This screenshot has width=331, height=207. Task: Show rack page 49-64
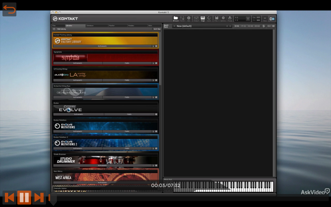pos(257,26)
